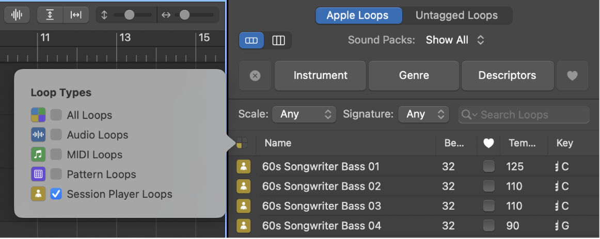Open the Instrument filter

click(321, 76)
